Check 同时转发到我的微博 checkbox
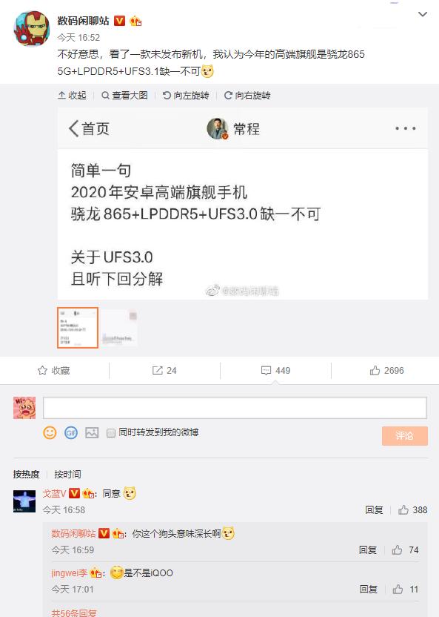The width and height of the screenshot is (439, 617). point(111,433)
